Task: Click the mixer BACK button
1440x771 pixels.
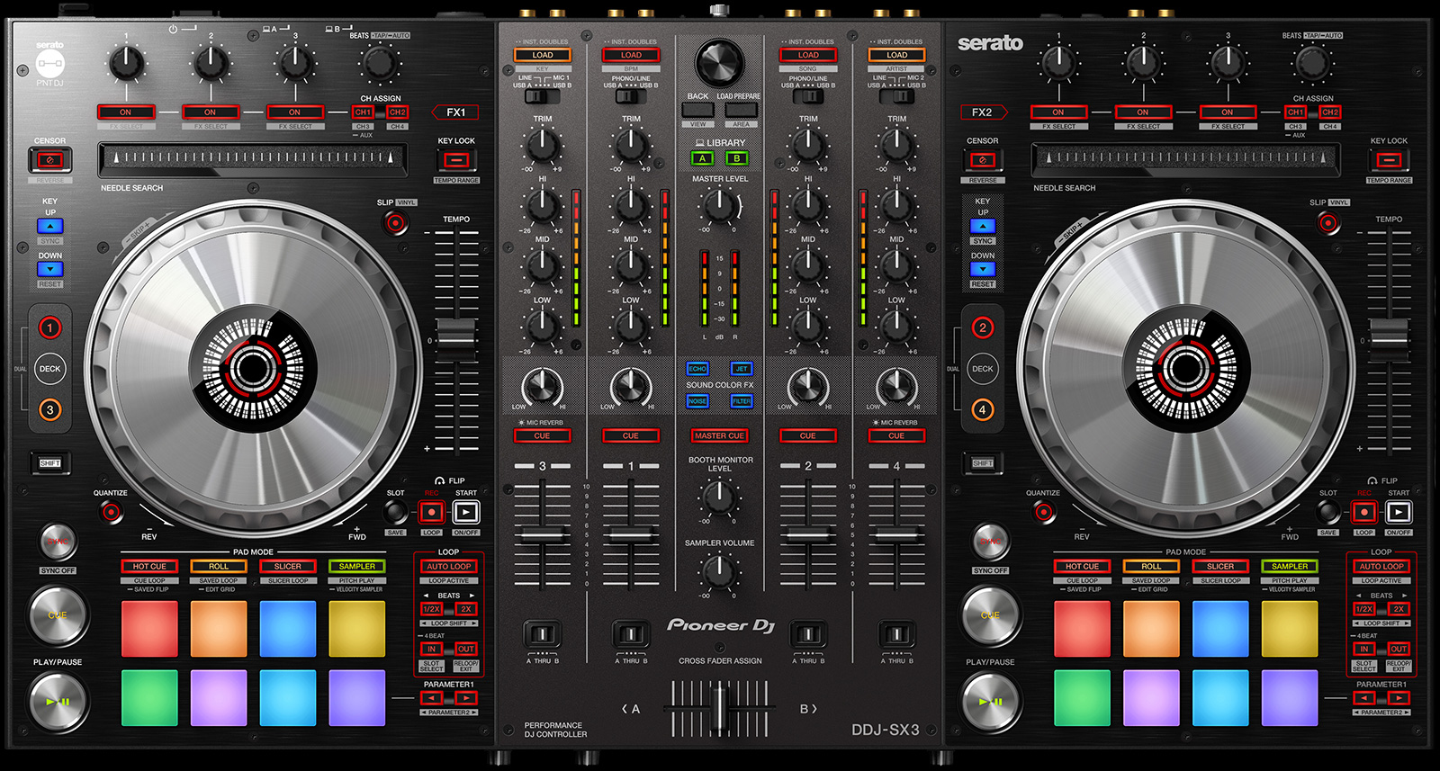Action: click(698, 110)
